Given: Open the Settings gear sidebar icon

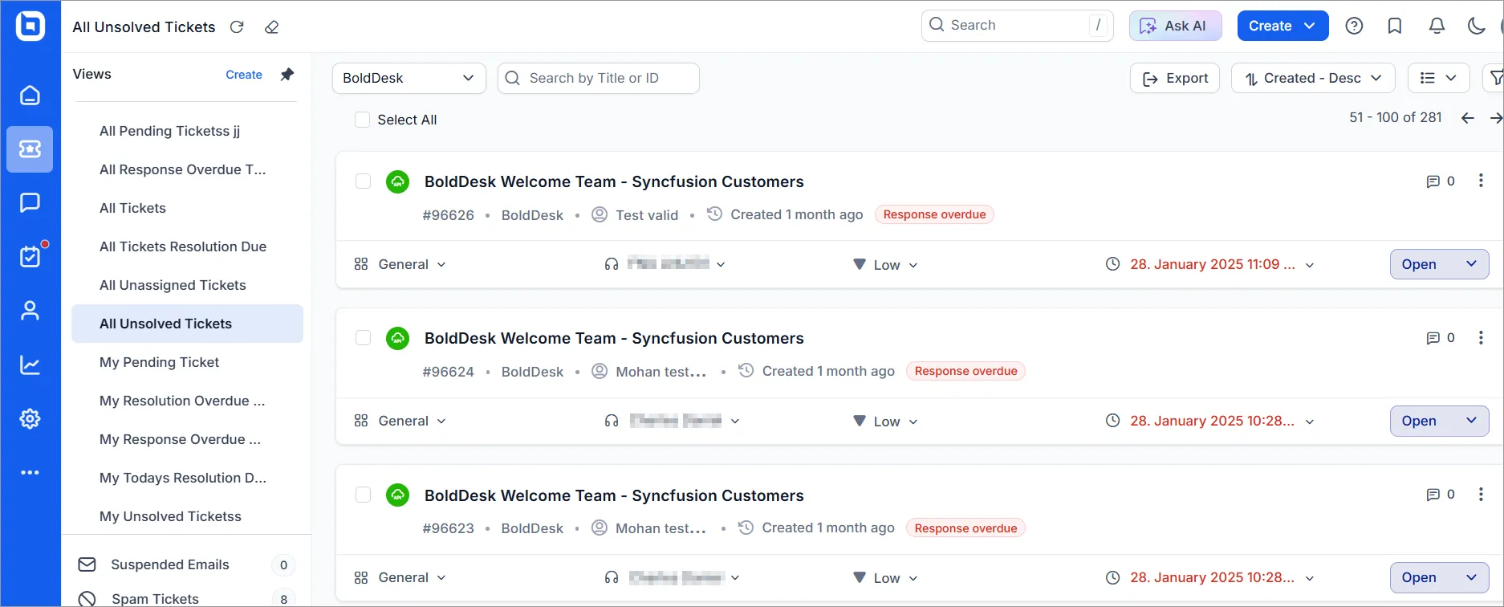Looking at the screenshot, I should 30,418.
